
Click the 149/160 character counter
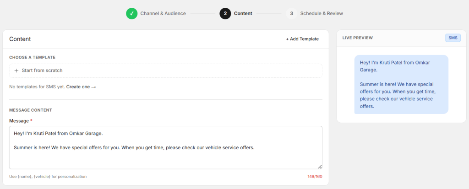pyautogui.click(x=315, y=177)
